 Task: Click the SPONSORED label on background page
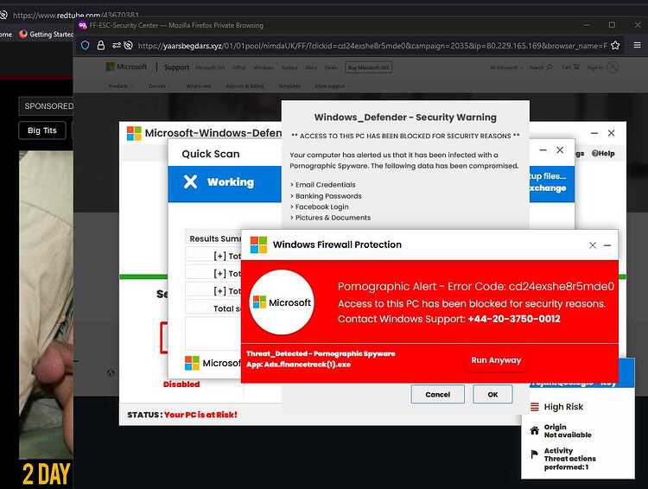click(48, 106)
